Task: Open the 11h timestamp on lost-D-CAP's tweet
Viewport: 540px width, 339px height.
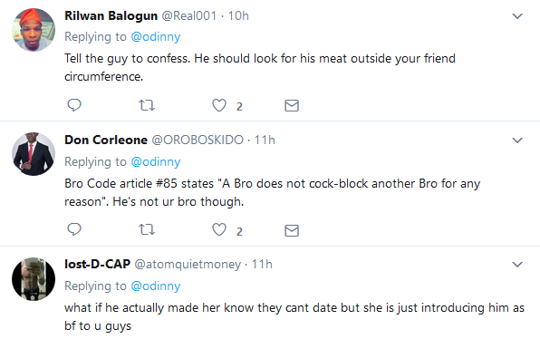Action: click(x=262, y=265)
